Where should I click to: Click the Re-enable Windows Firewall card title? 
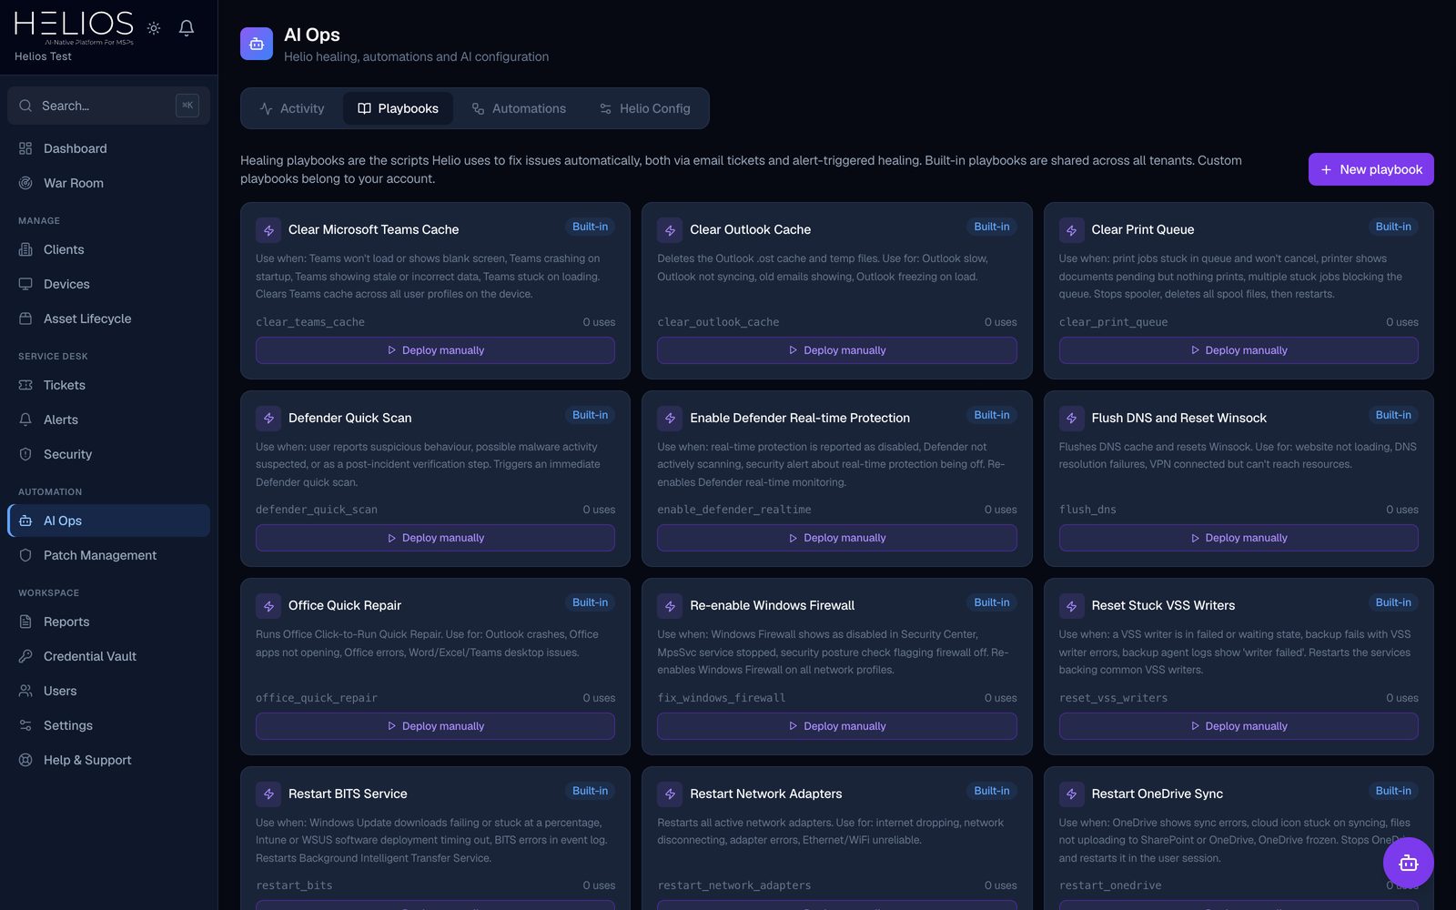click(772, 605)
